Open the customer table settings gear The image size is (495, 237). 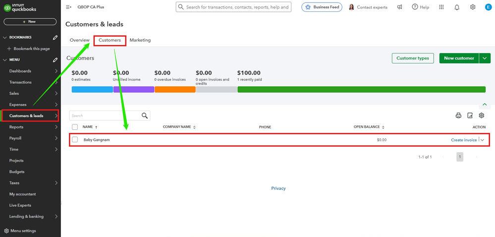pos(482,116)
